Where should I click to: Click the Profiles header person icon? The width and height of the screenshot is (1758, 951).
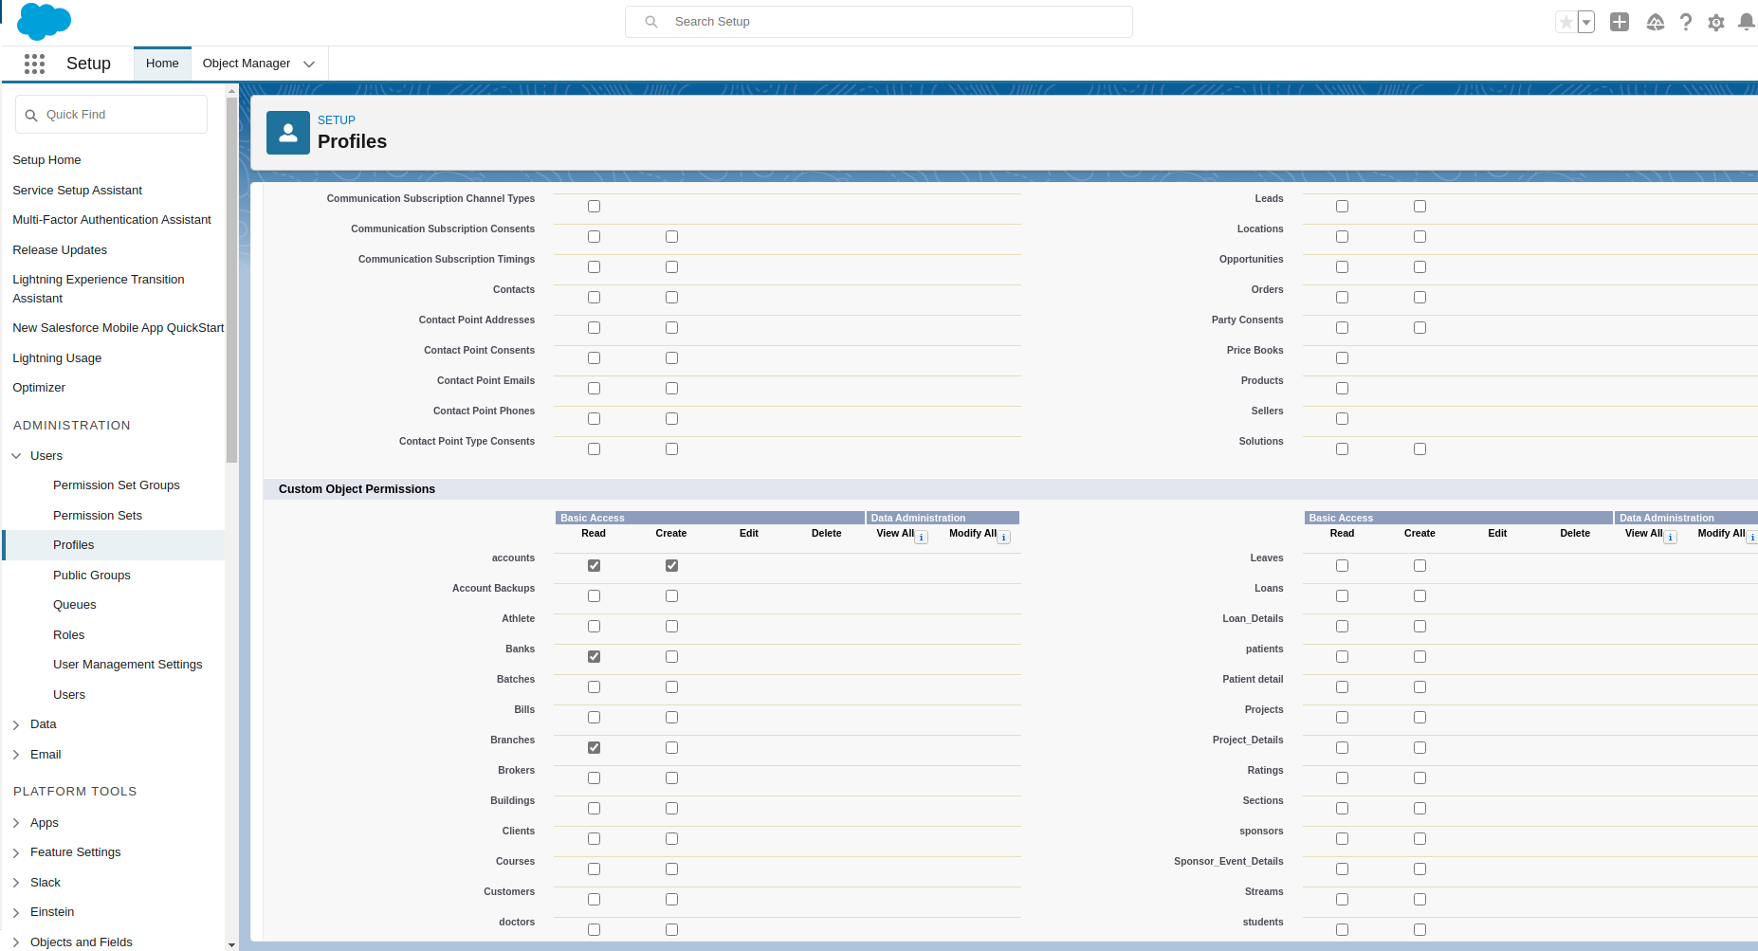coord(288,133)
